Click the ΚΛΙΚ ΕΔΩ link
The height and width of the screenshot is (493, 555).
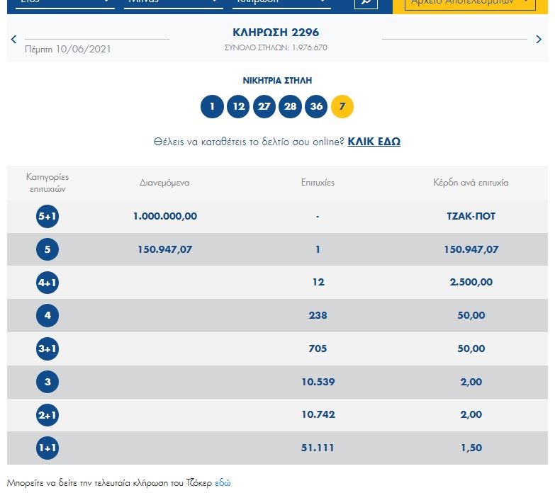[374, 142]
